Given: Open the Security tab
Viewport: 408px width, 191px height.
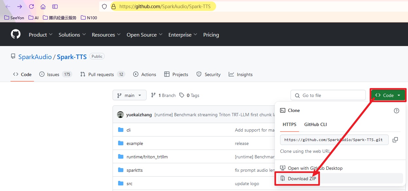Looking at the screenshot, I should tap(208, 74).
